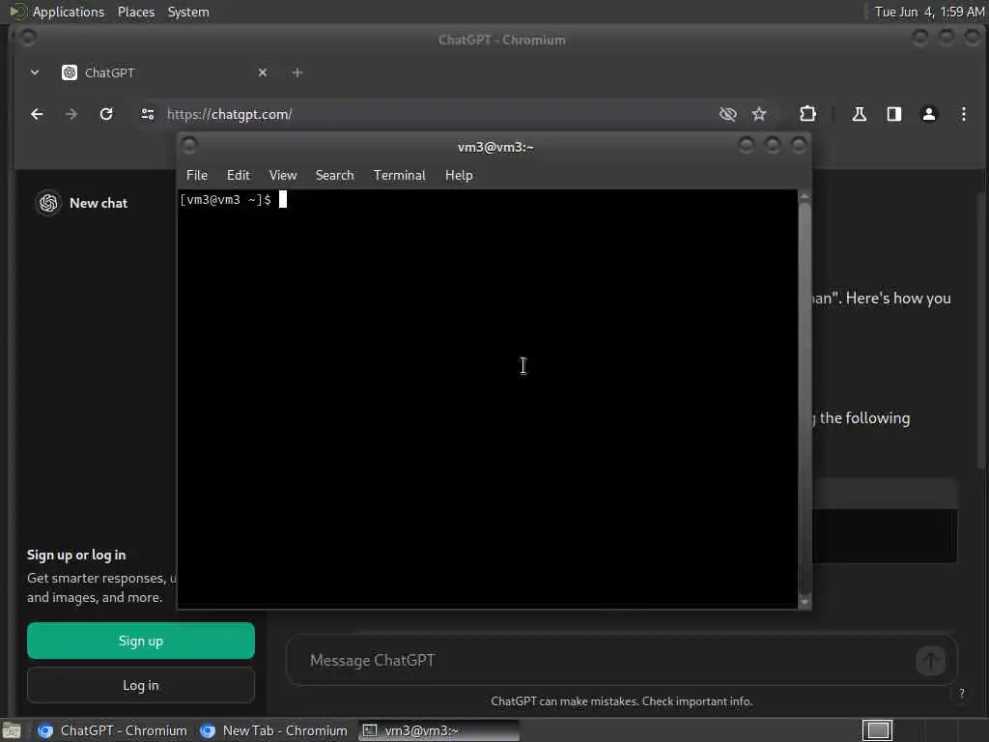Viewport: 989px width, 742px height.
Task: Expand the tab search dropdown arrow
Action: pyautogui.click(x=35, y=72)
